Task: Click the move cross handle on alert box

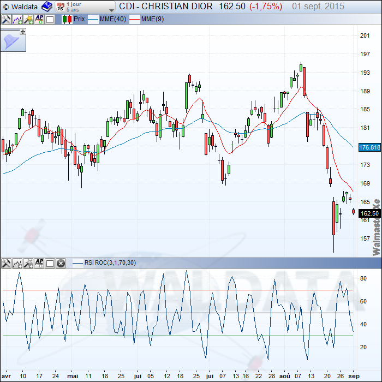Action: click(23, 32)
